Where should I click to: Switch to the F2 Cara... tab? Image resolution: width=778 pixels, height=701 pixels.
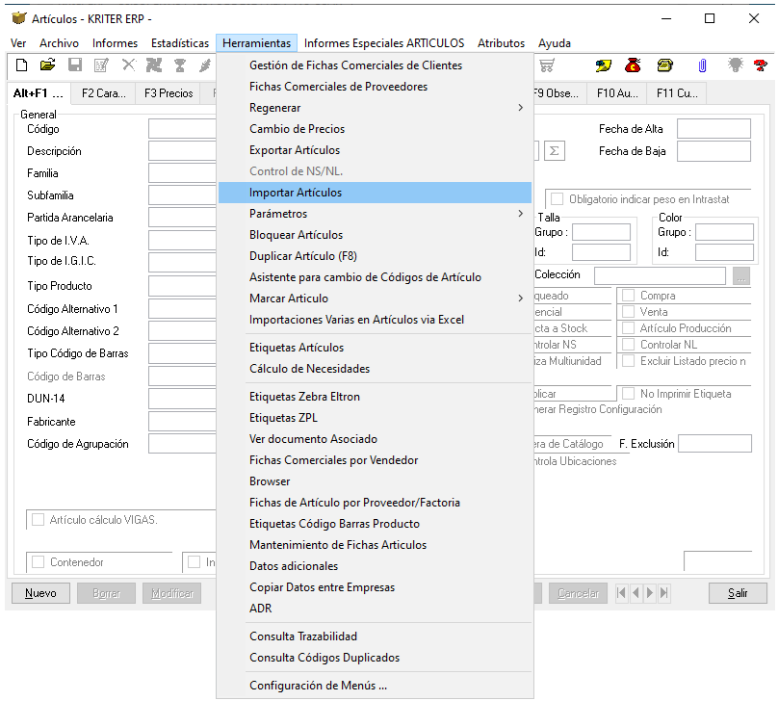pyautogui.click(x=104, y=93)
